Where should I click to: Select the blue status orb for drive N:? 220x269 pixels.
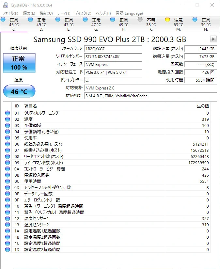point(195,19)
